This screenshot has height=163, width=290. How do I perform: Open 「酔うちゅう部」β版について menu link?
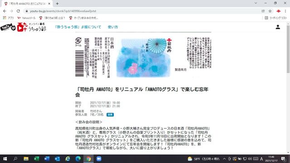78,27
